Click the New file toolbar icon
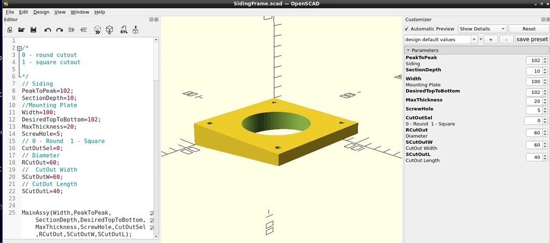Viewport: 550px width, 243px height. pyautogui.click(x=10, y=30)
